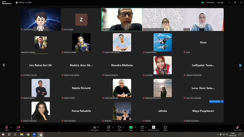
Task: Open the Apps button
Action: pyautogui.click(x=142, y=128)
